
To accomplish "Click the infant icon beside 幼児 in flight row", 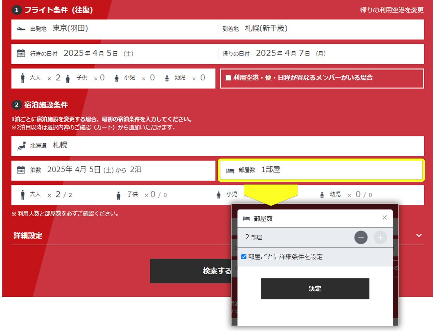I will (x=167, y=78).
